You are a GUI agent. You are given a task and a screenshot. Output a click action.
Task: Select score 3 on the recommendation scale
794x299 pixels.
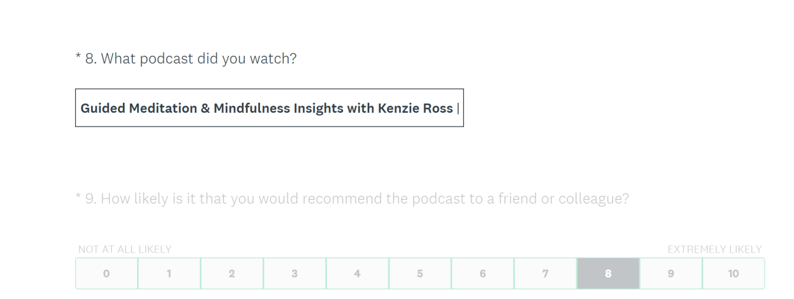tap(295, 274)
